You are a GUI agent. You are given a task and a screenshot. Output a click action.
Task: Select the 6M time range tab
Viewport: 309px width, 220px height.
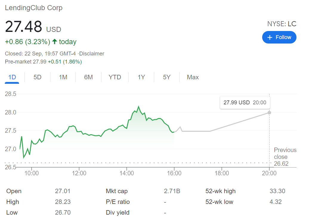(x=88, y=77)
